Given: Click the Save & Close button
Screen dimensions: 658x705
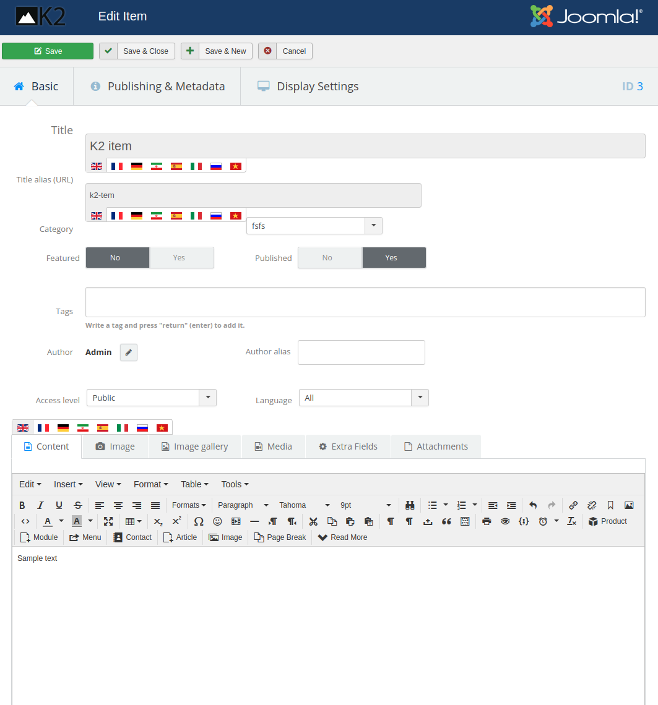Looking at the screenshot, I should pos(137,51).
